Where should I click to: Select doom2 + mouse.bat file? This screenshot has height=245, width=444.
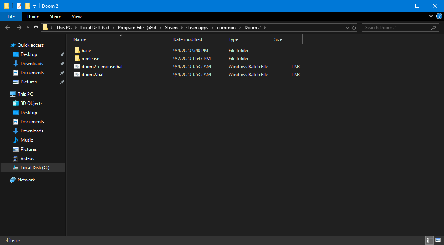point(102,67)
